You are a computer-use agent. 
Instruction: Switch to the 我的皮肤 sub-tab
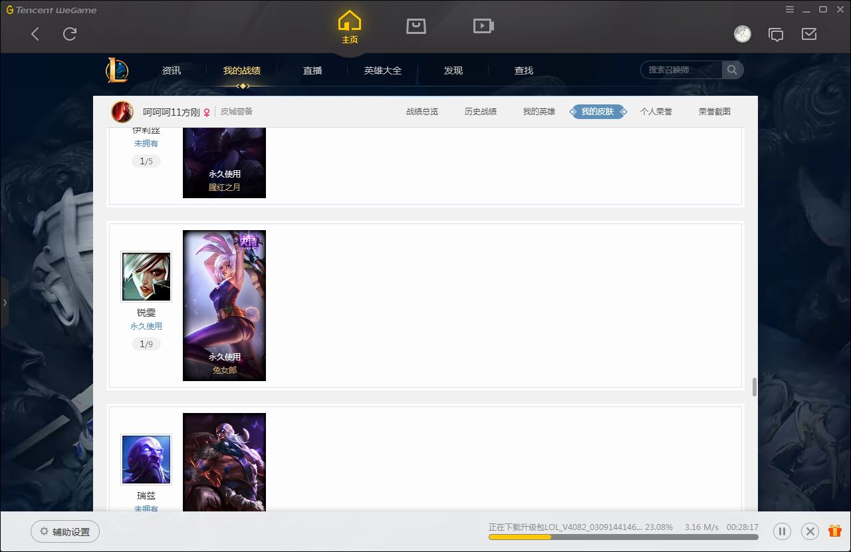coord(598,112)
